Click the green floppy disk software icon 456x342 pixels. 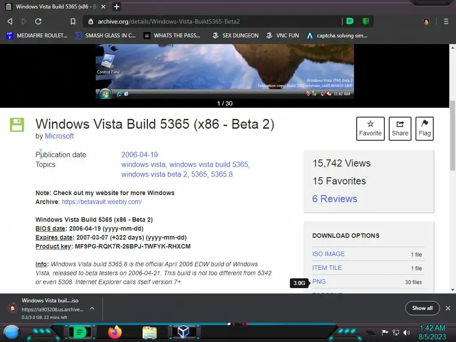[17, 125]
